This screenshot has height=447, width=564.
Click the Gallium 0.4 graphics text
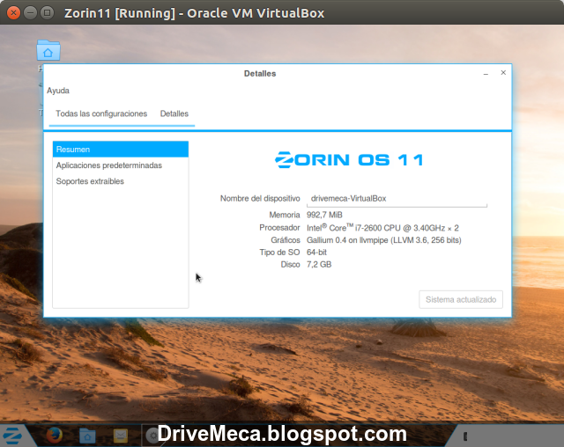point(384,240)
